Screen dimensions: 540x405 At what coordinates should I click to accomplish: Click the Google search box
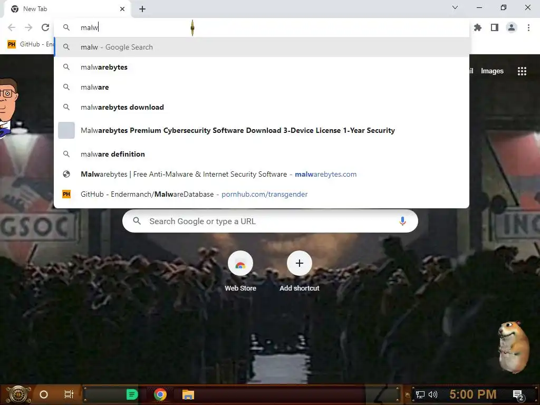pyautogui.click(x=270, y=221)
